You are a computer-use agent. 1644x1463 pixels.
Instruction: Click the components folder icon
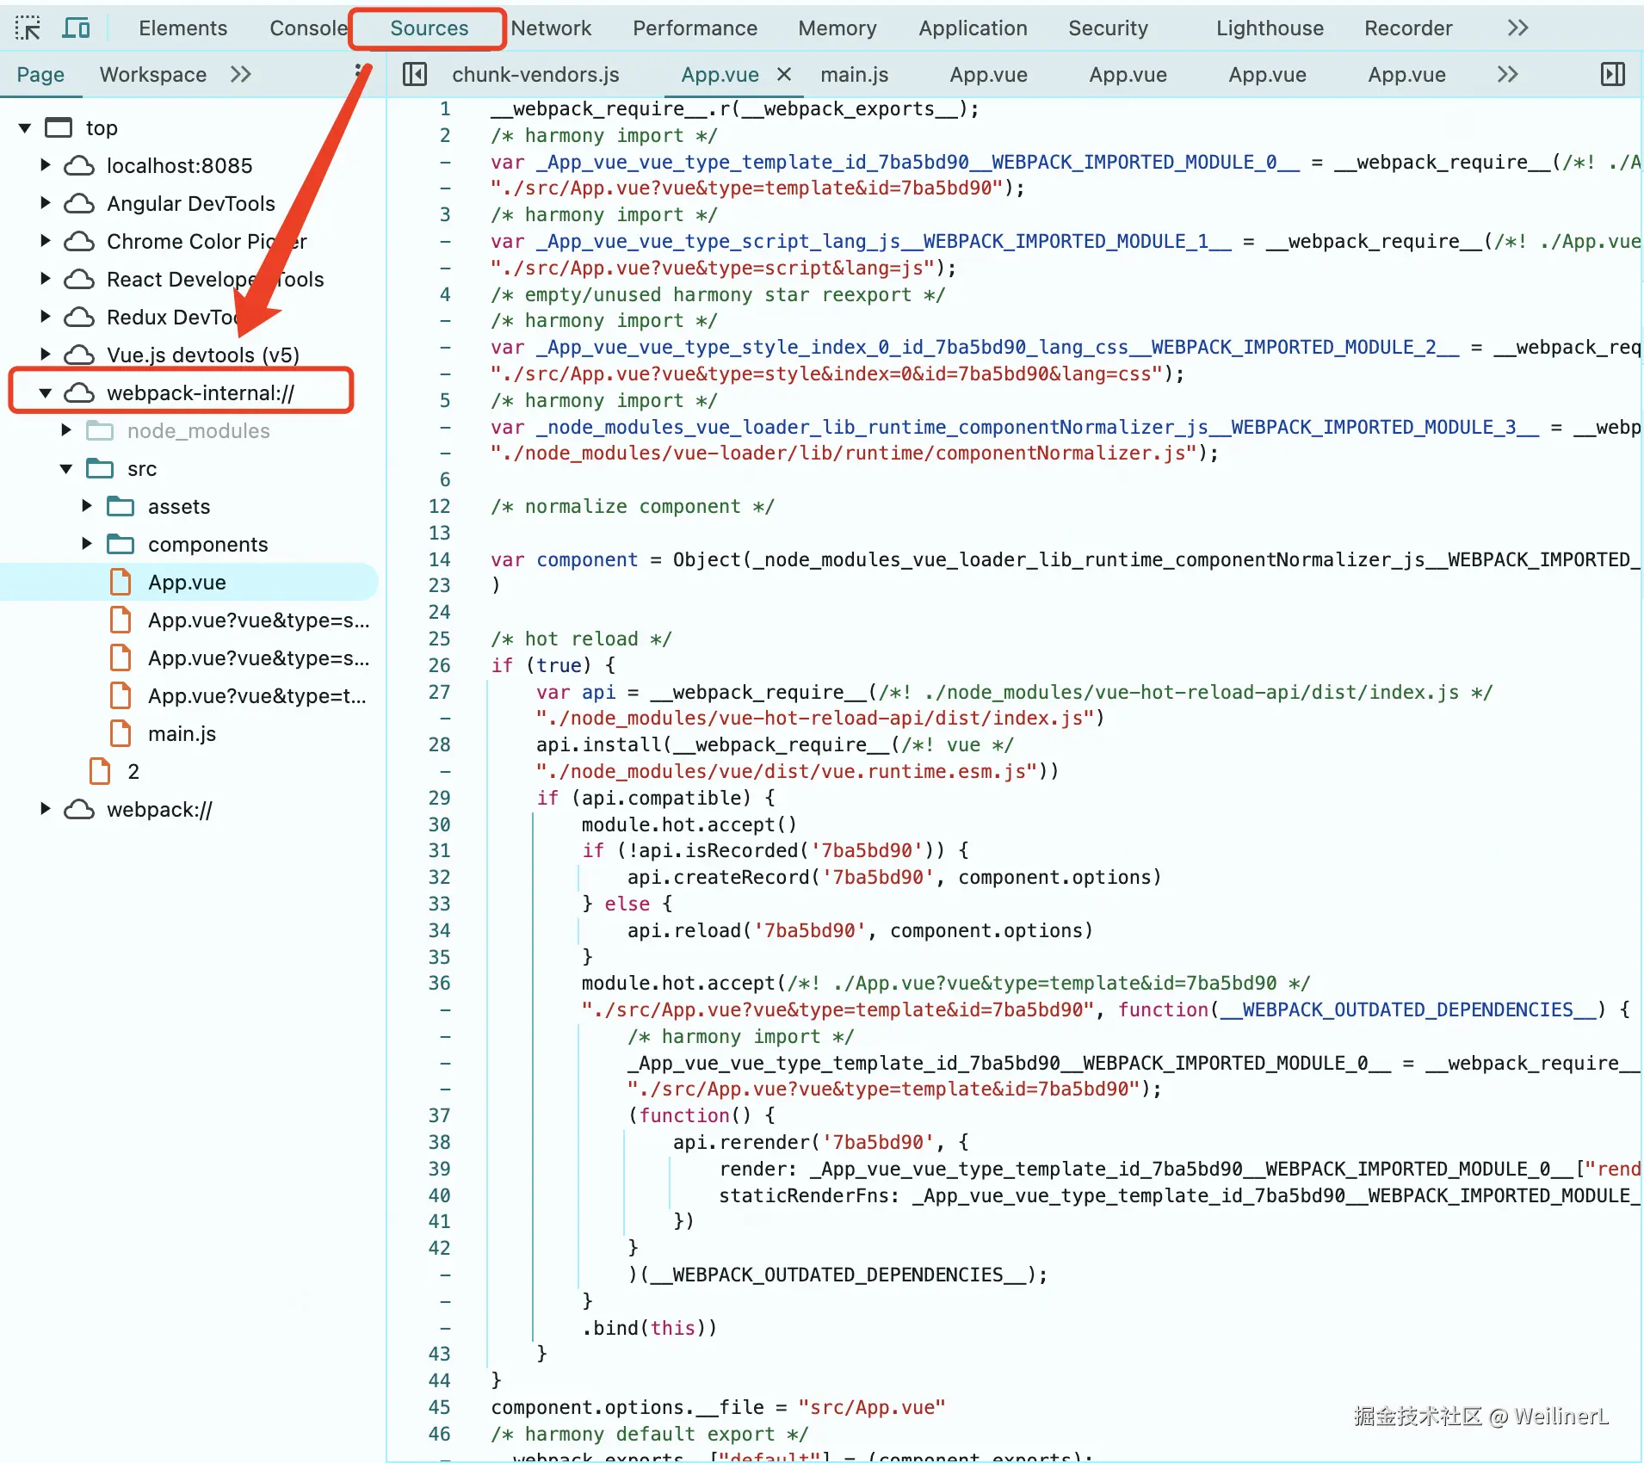(x=121, y=544)
